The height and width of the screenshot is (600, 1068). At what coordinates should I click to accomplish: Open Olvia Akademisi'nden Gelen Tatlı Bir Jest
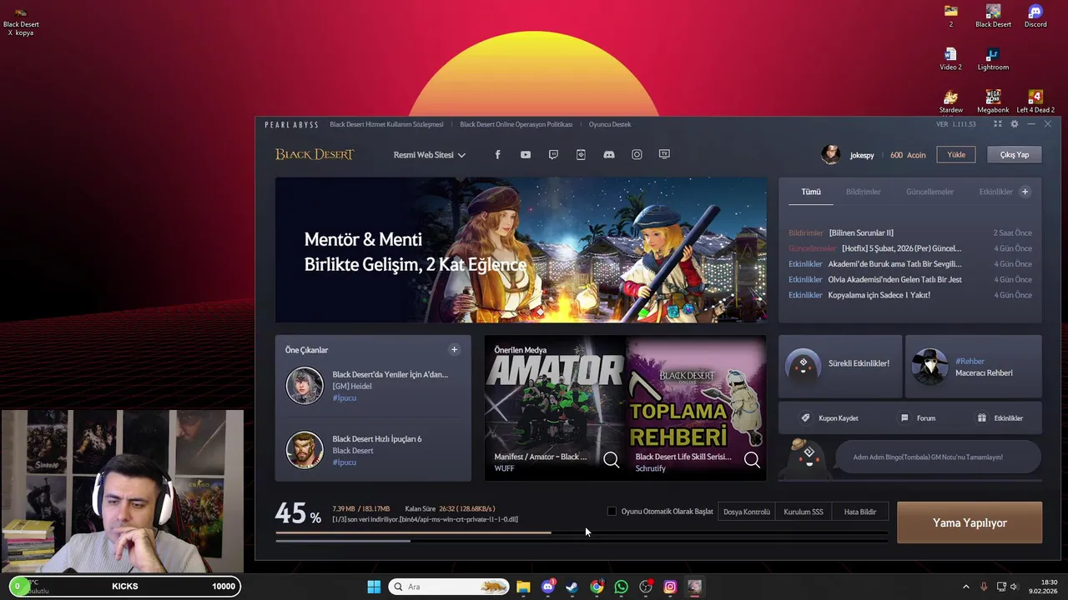tap(894, 280)
